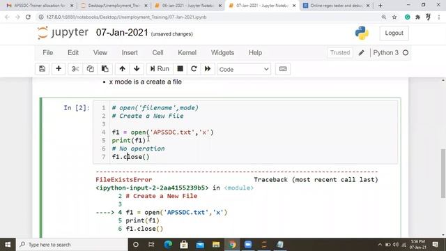Screen dimensions: 446x251
Task: Cut selected cells with scissors icon
Action: [x=75, y=69]
